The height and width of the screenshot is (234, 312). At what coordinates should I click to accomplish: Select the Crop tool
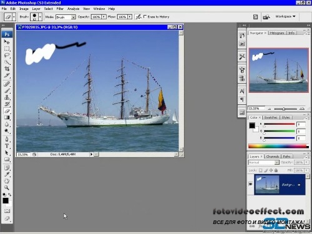point(7,69)
